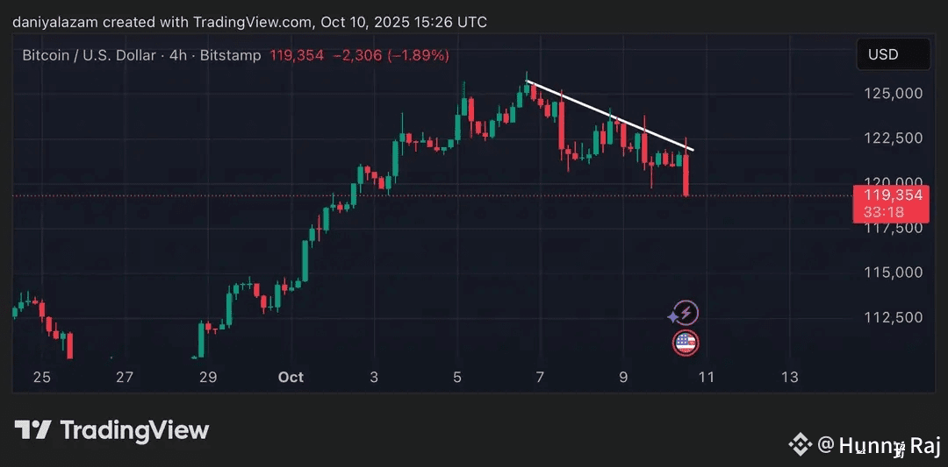Screen dimensions: 948x467
Task: Click the purple lightning event icon
Action: point(686,313)
